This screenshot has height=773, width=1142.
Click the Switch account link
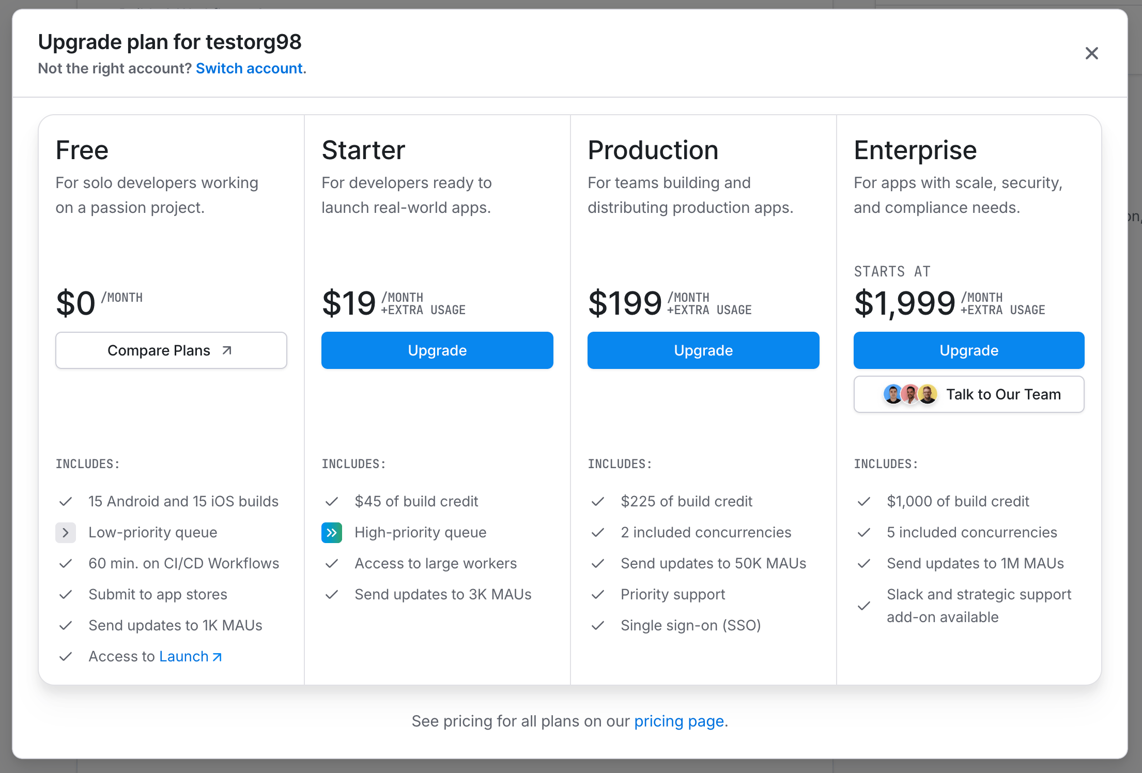click(249, 68)
